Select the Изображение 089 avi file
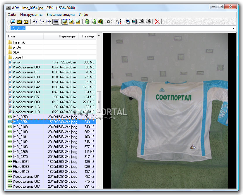243x195 pixels. pos(52,102)
